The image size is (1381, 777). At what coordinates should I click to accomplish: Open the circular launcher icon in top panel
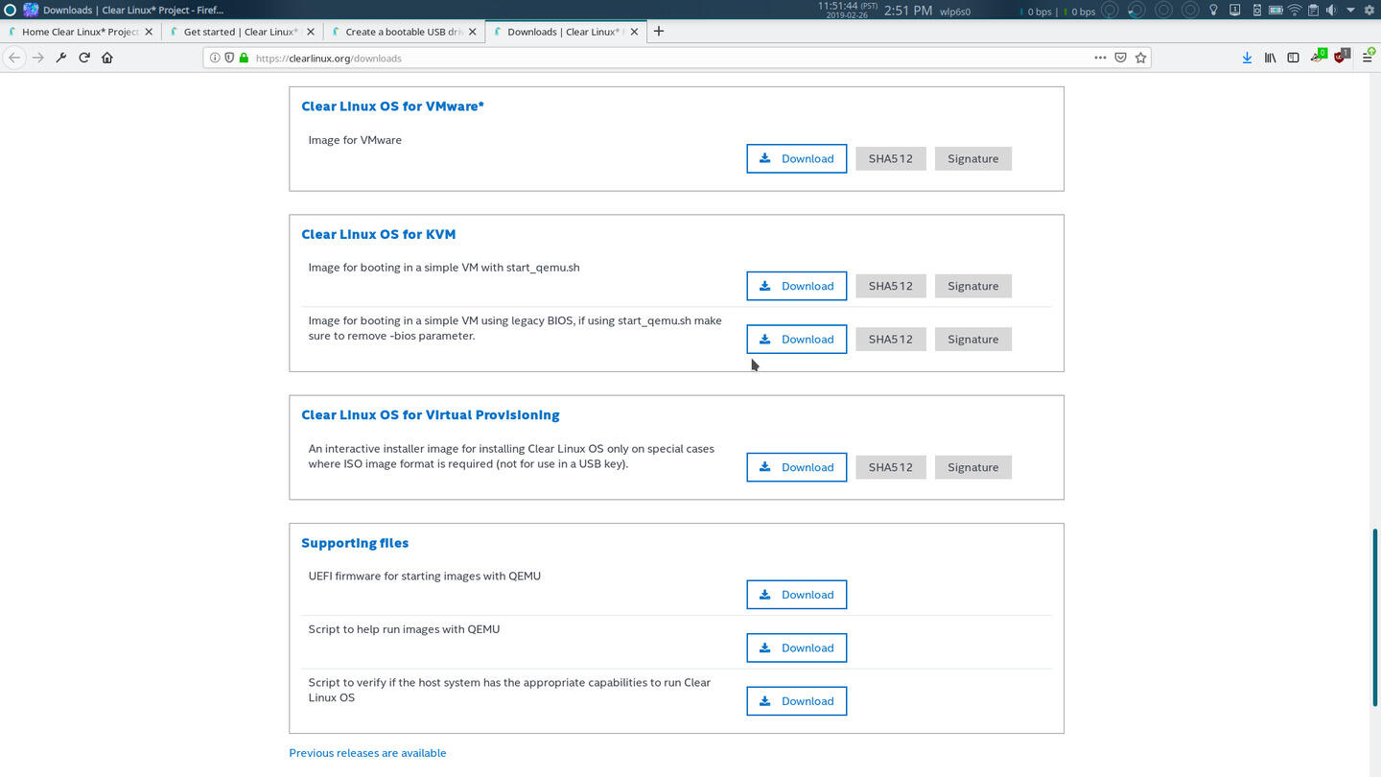tap(10, 11)
